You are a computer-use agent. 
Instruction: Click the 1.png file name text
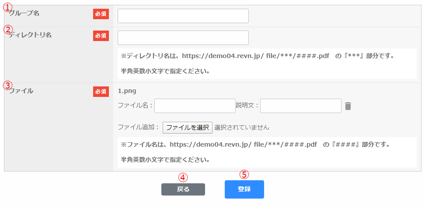(x=127, y=91)
